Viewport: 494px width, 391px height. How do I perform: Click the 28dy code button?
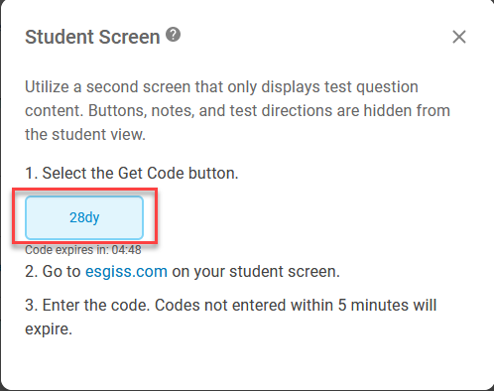84,217
